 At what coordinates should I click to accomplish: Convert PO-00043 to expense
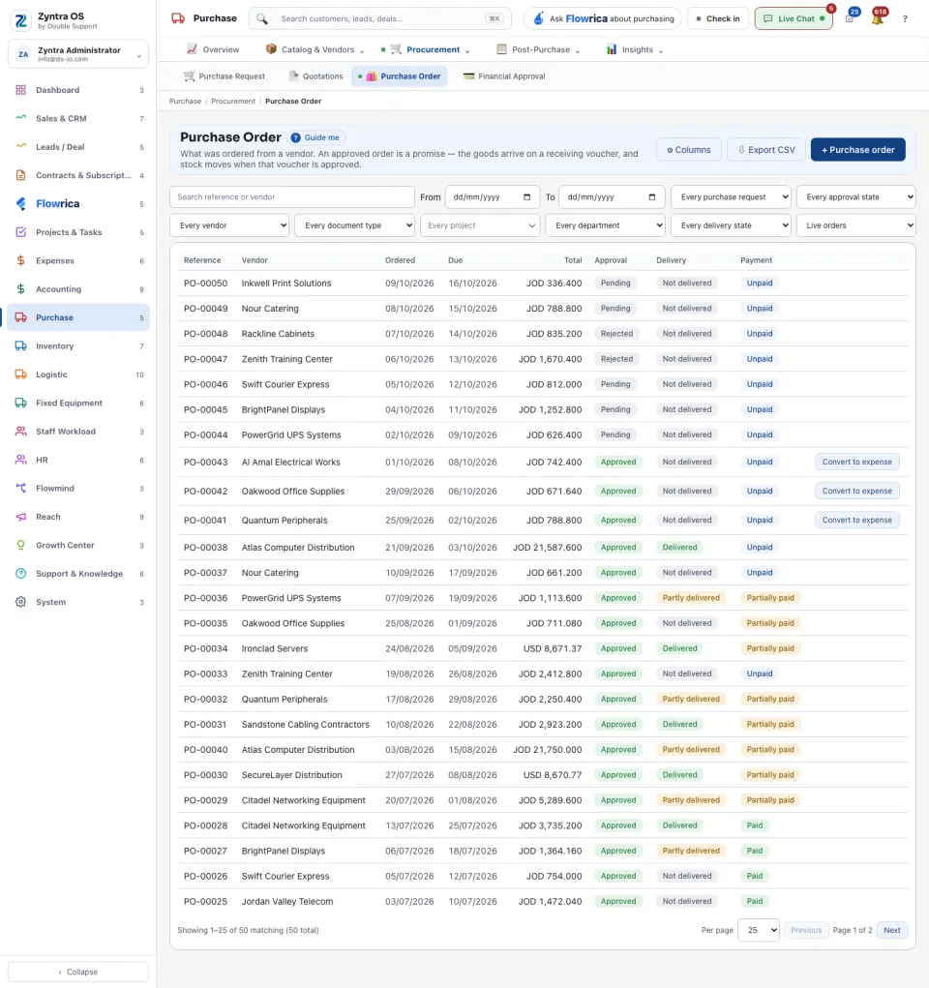pyautogui.click(x=857, y=462)
